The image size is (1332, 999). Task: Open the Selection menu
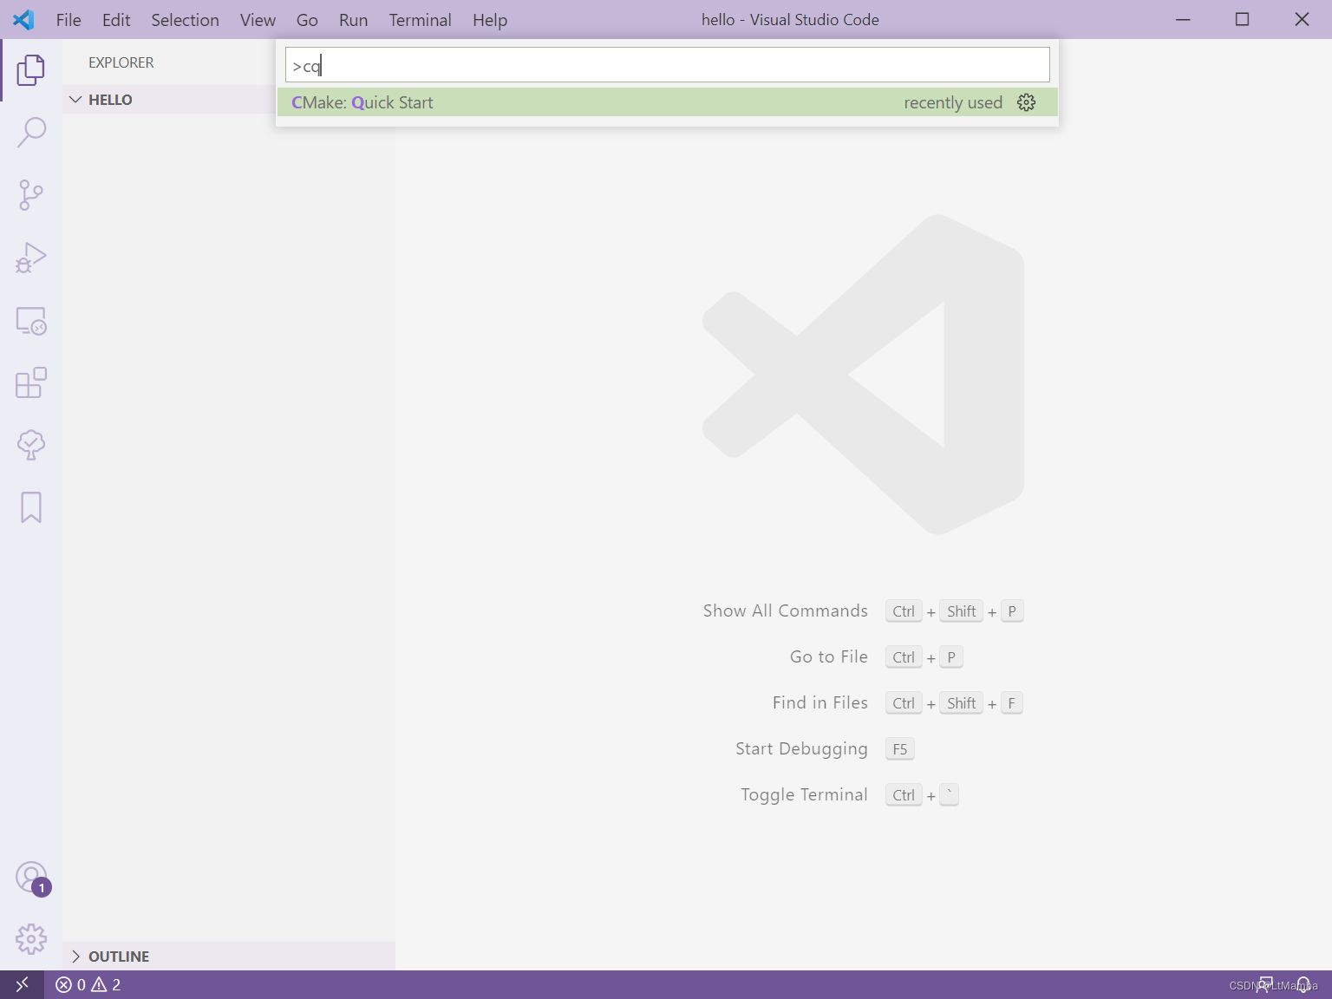186,20
